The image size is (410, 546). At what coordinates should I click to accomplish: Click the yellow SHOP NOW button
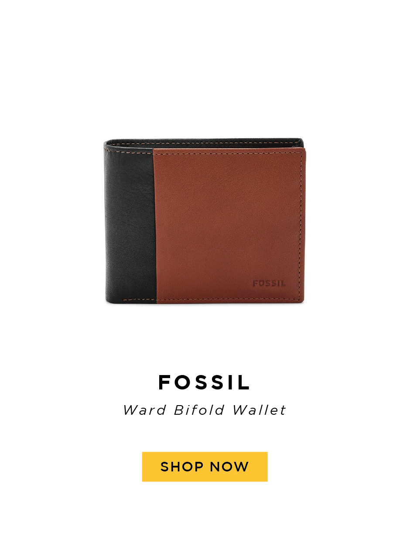(205, 467)
